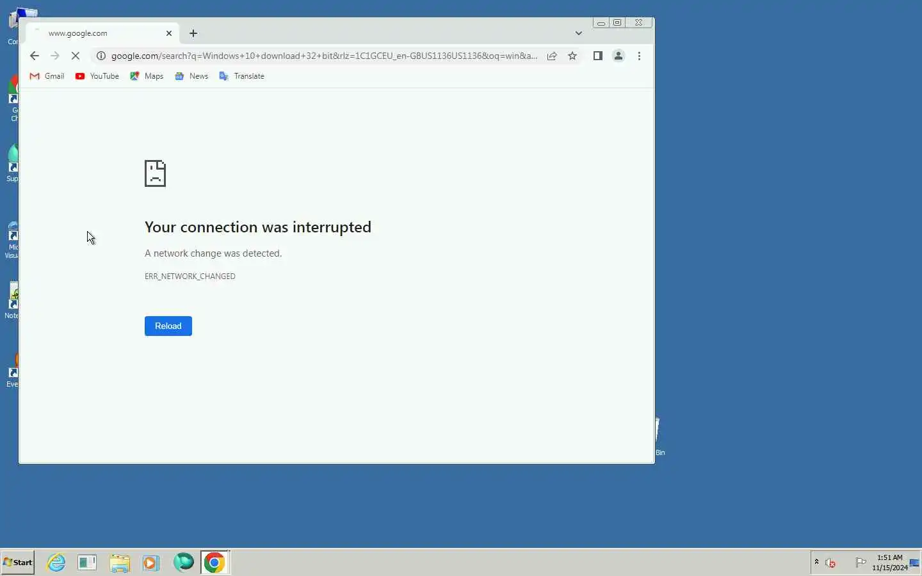Click the forward navigation arrow
The height and width of the screenshot is (576, 922).
(x=55, y=56)
